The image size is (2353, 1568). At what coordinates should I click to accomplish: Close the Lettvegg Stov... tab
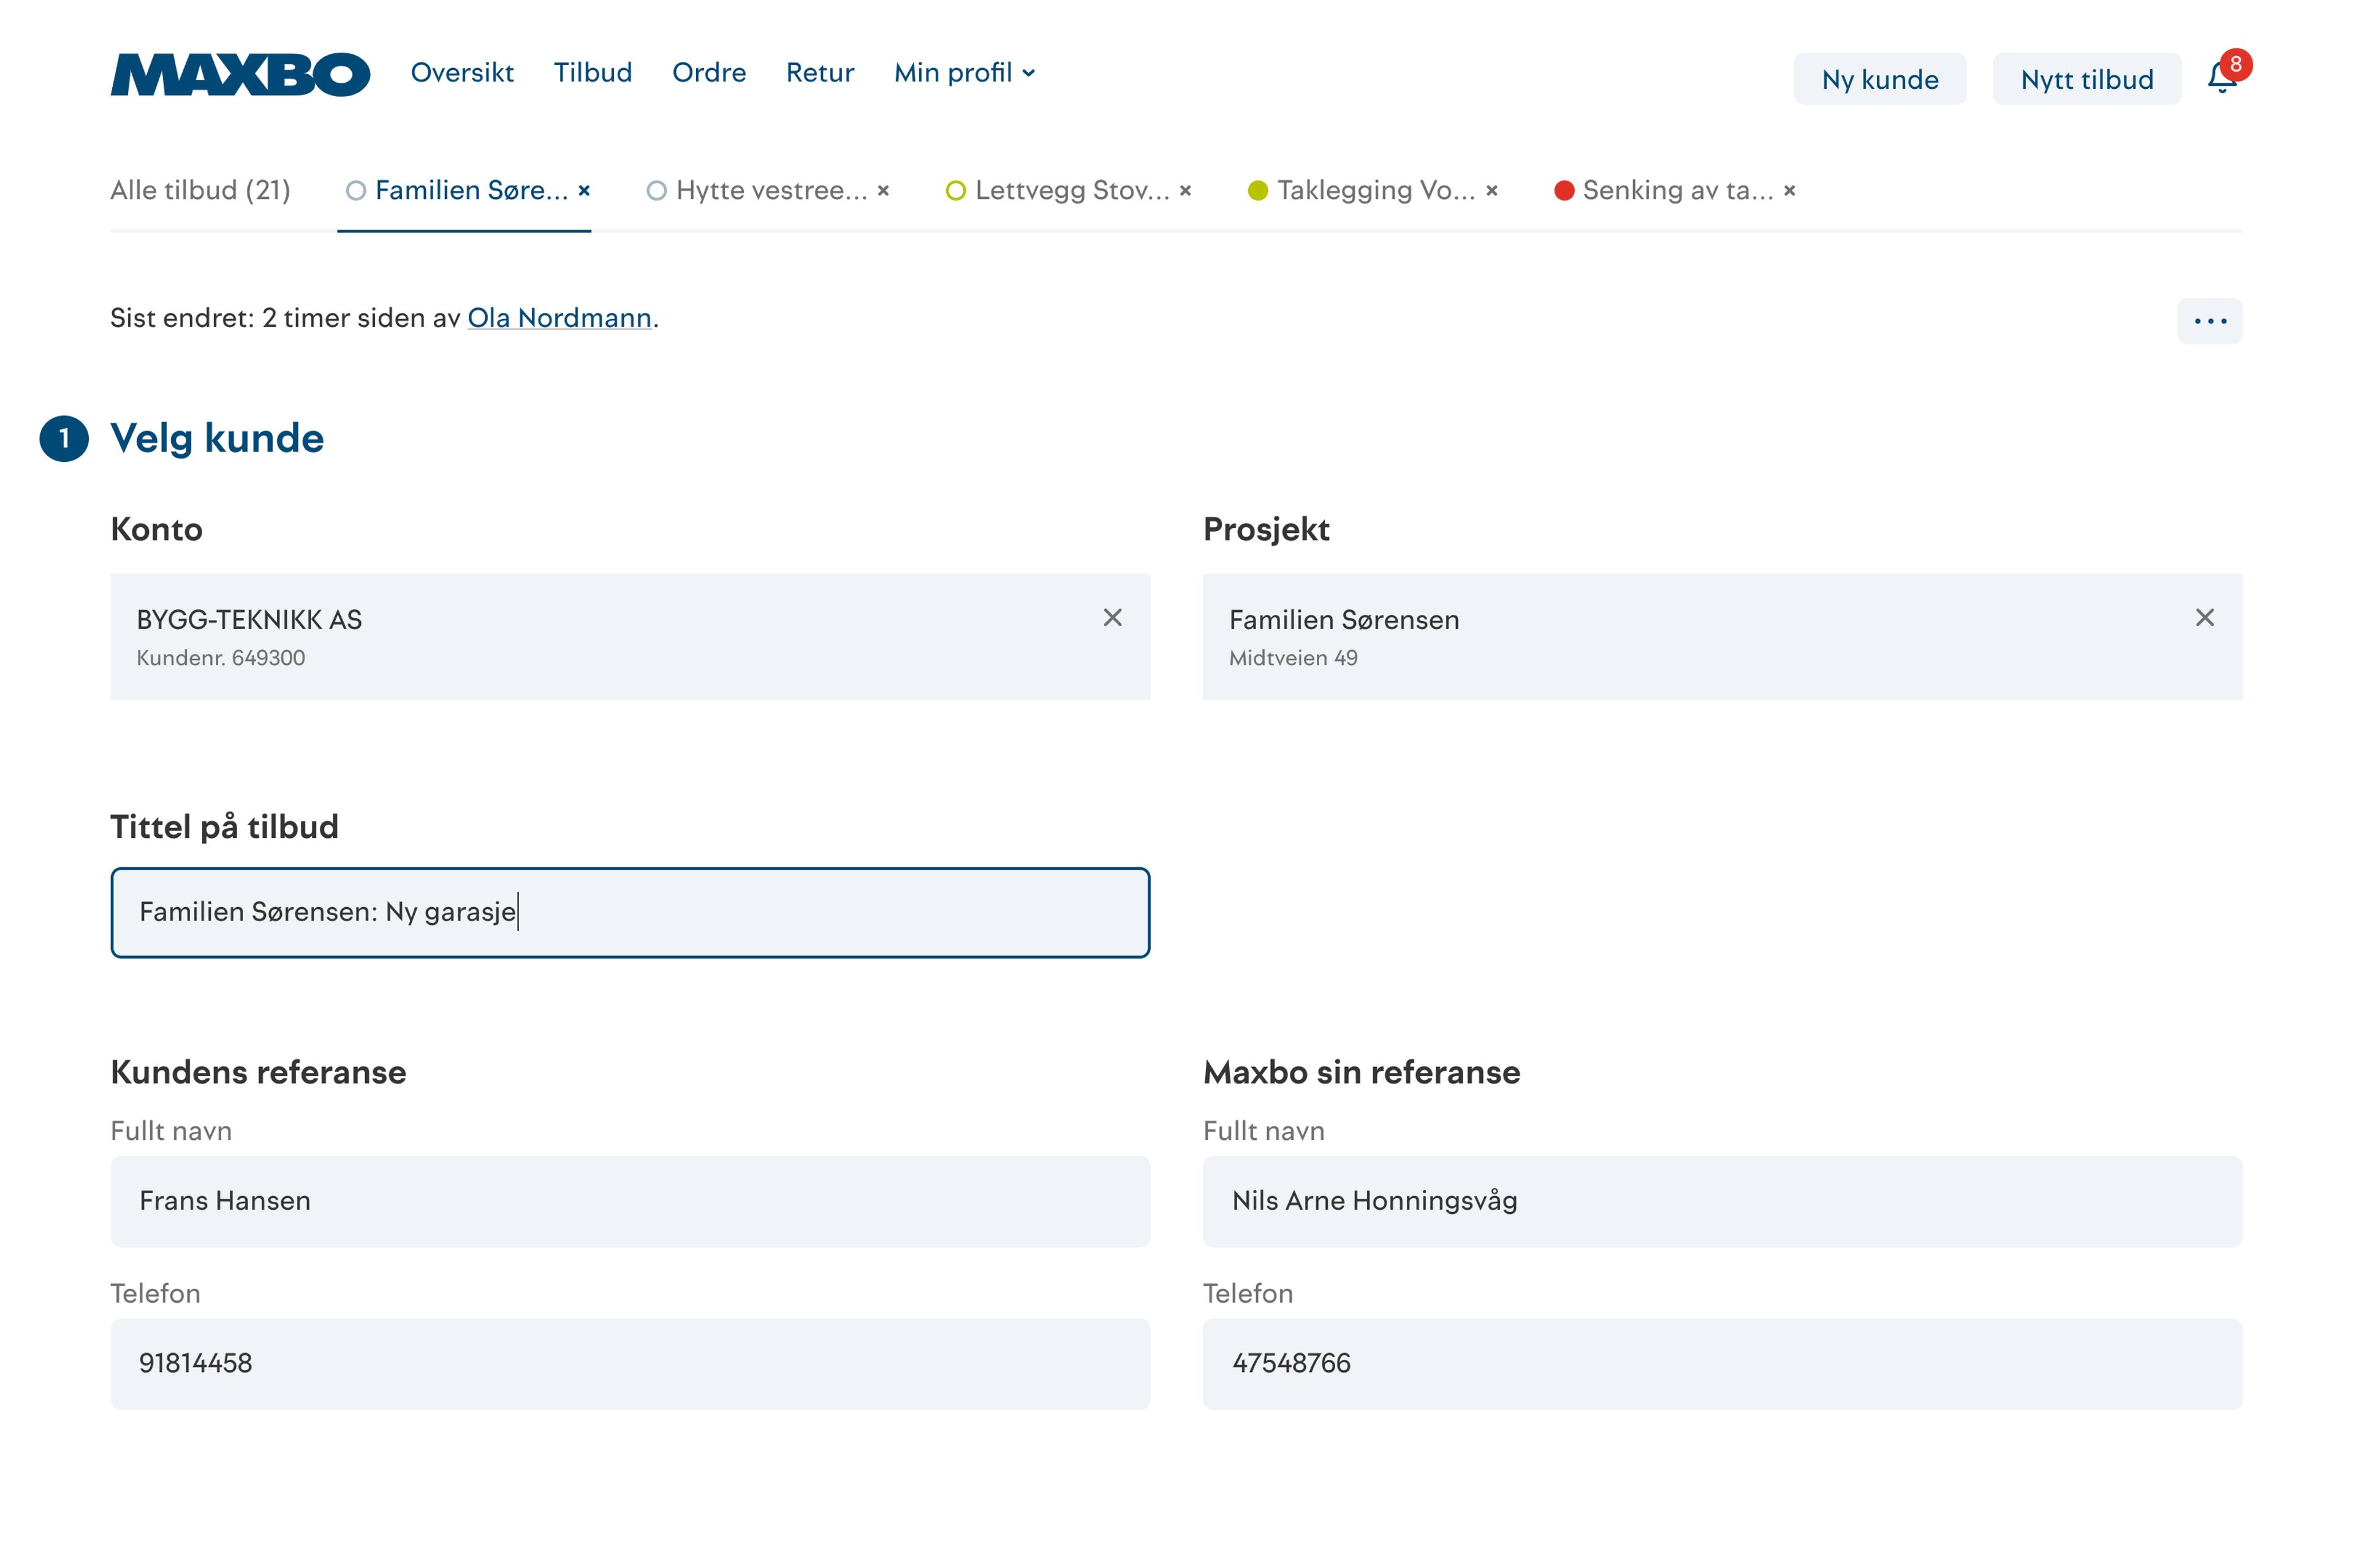click(x=1186, y=190)
